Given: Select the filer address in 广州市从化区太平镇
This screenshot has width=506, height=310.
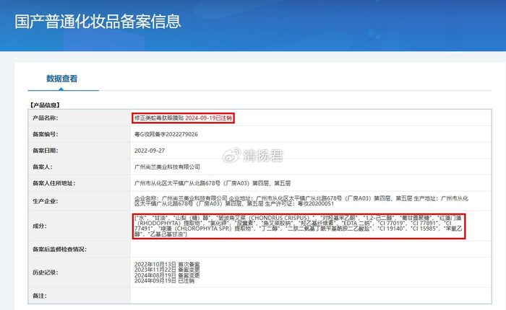Looking at the screenshot, I should pos(213,183).
